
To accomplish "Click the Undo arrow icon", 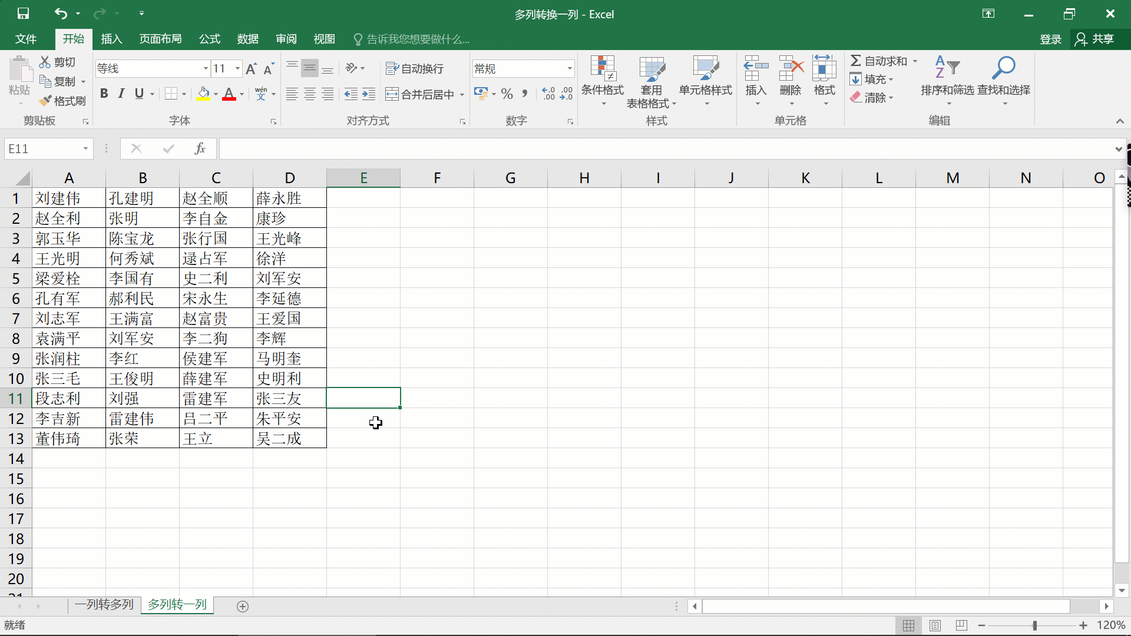I will pos(61,13).
